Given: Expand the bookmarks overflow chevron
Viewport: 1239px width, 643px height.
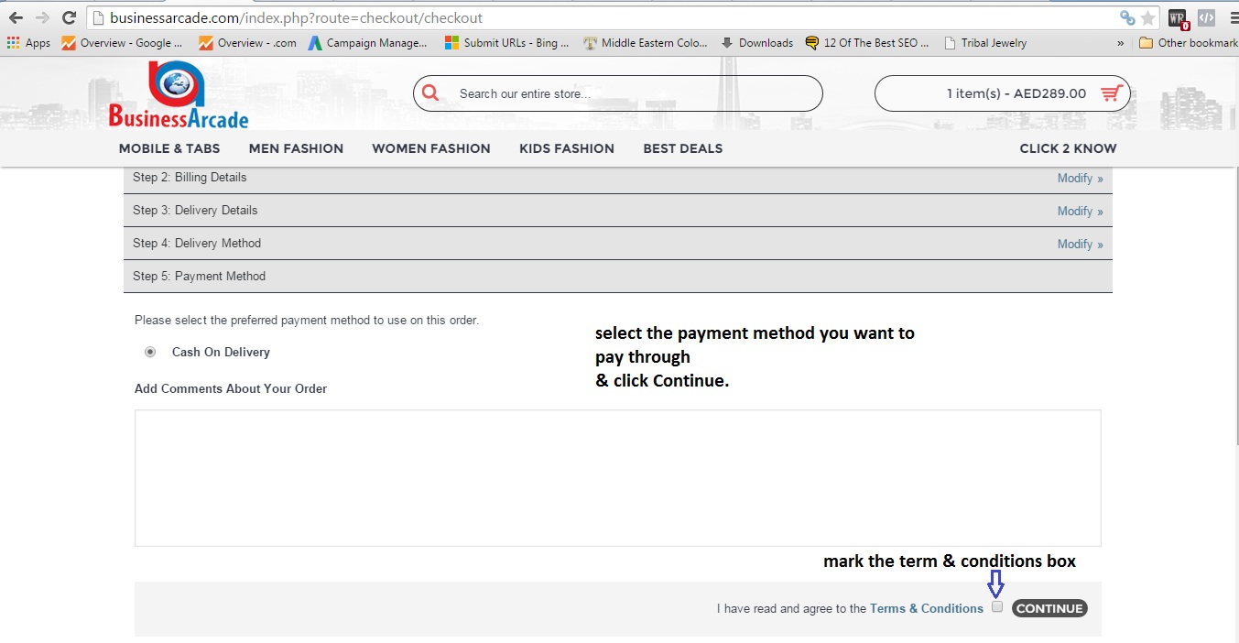Looking at the screenshot, I should click(1121, 43).
